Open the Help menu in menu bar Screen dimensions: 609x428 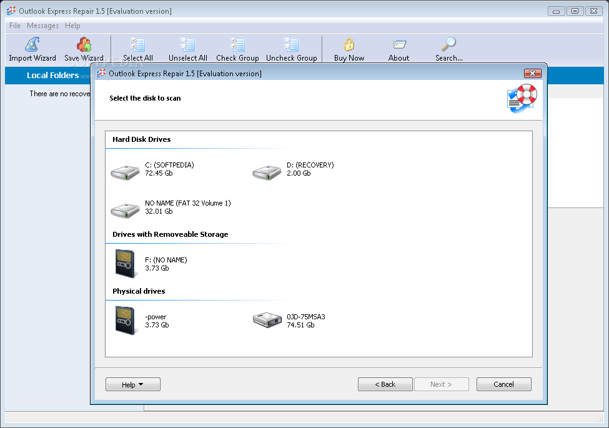click(72, 26)
